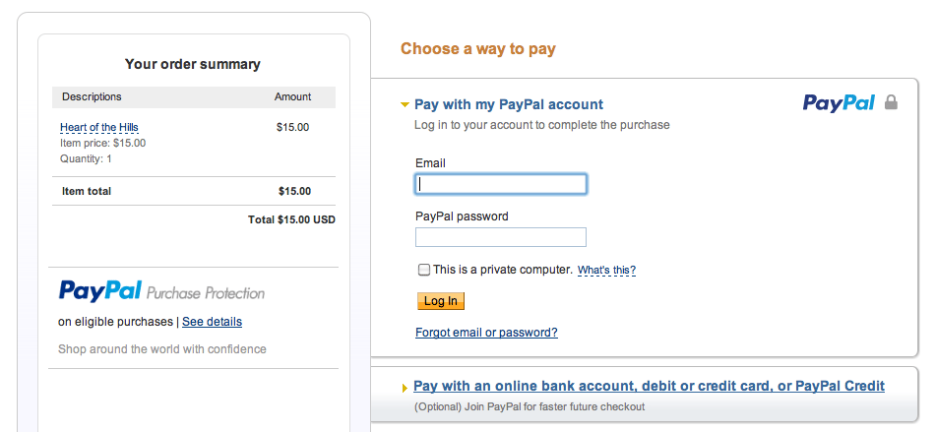Expand the online bank account payment arrow

coord(405,389)
